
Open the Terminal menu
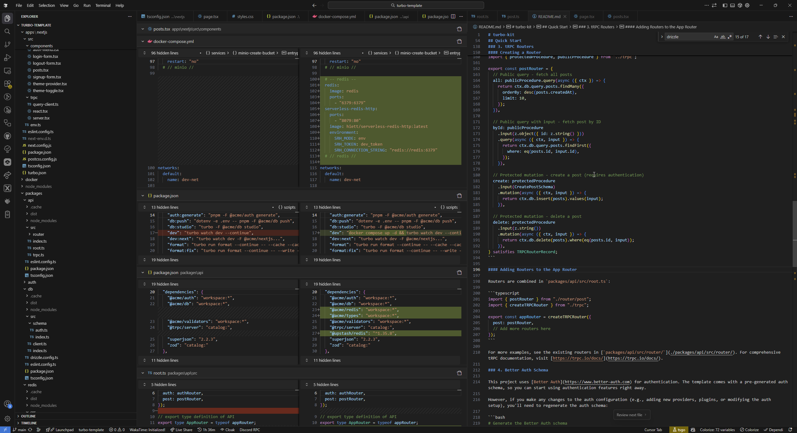[103, 5]
